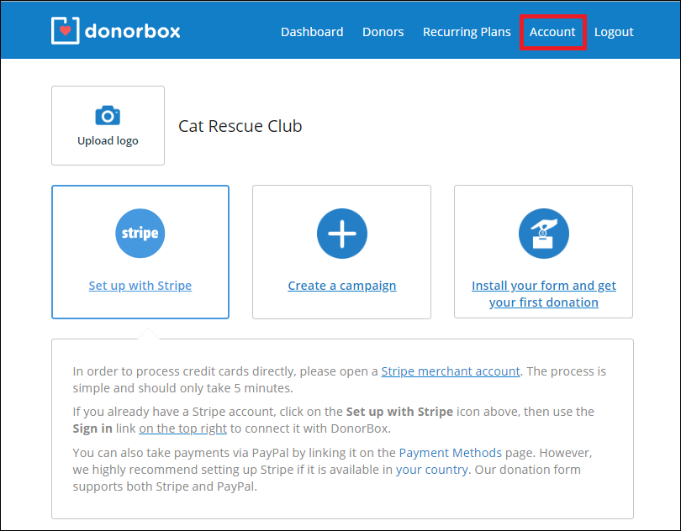
Task: Click the donorbox wordmark text
Action: [133, 31]
